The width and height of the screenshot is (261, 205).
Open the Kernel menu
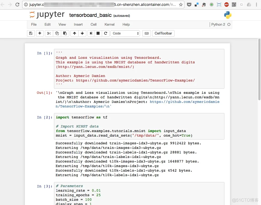[x=110, y=25]
